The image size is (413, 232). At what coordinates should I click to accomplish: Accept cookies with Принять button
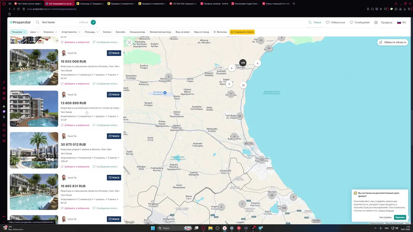click(x=400, y=217)
